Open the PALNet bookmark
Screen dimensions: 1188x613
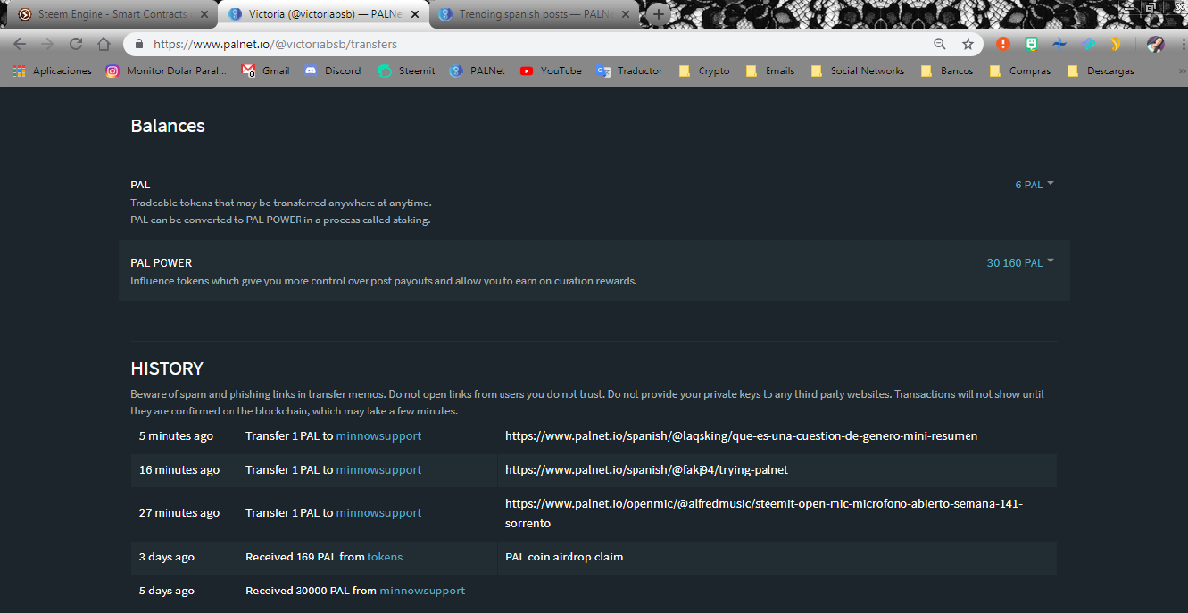[478, 70]
